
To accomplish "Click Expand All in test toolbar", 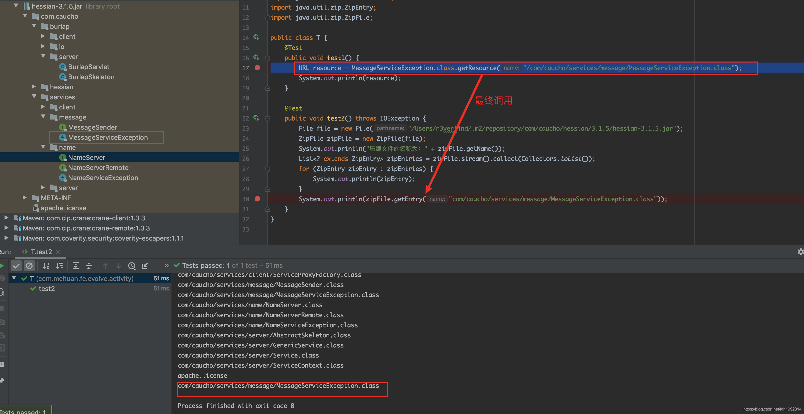I will tap(75, 265).
